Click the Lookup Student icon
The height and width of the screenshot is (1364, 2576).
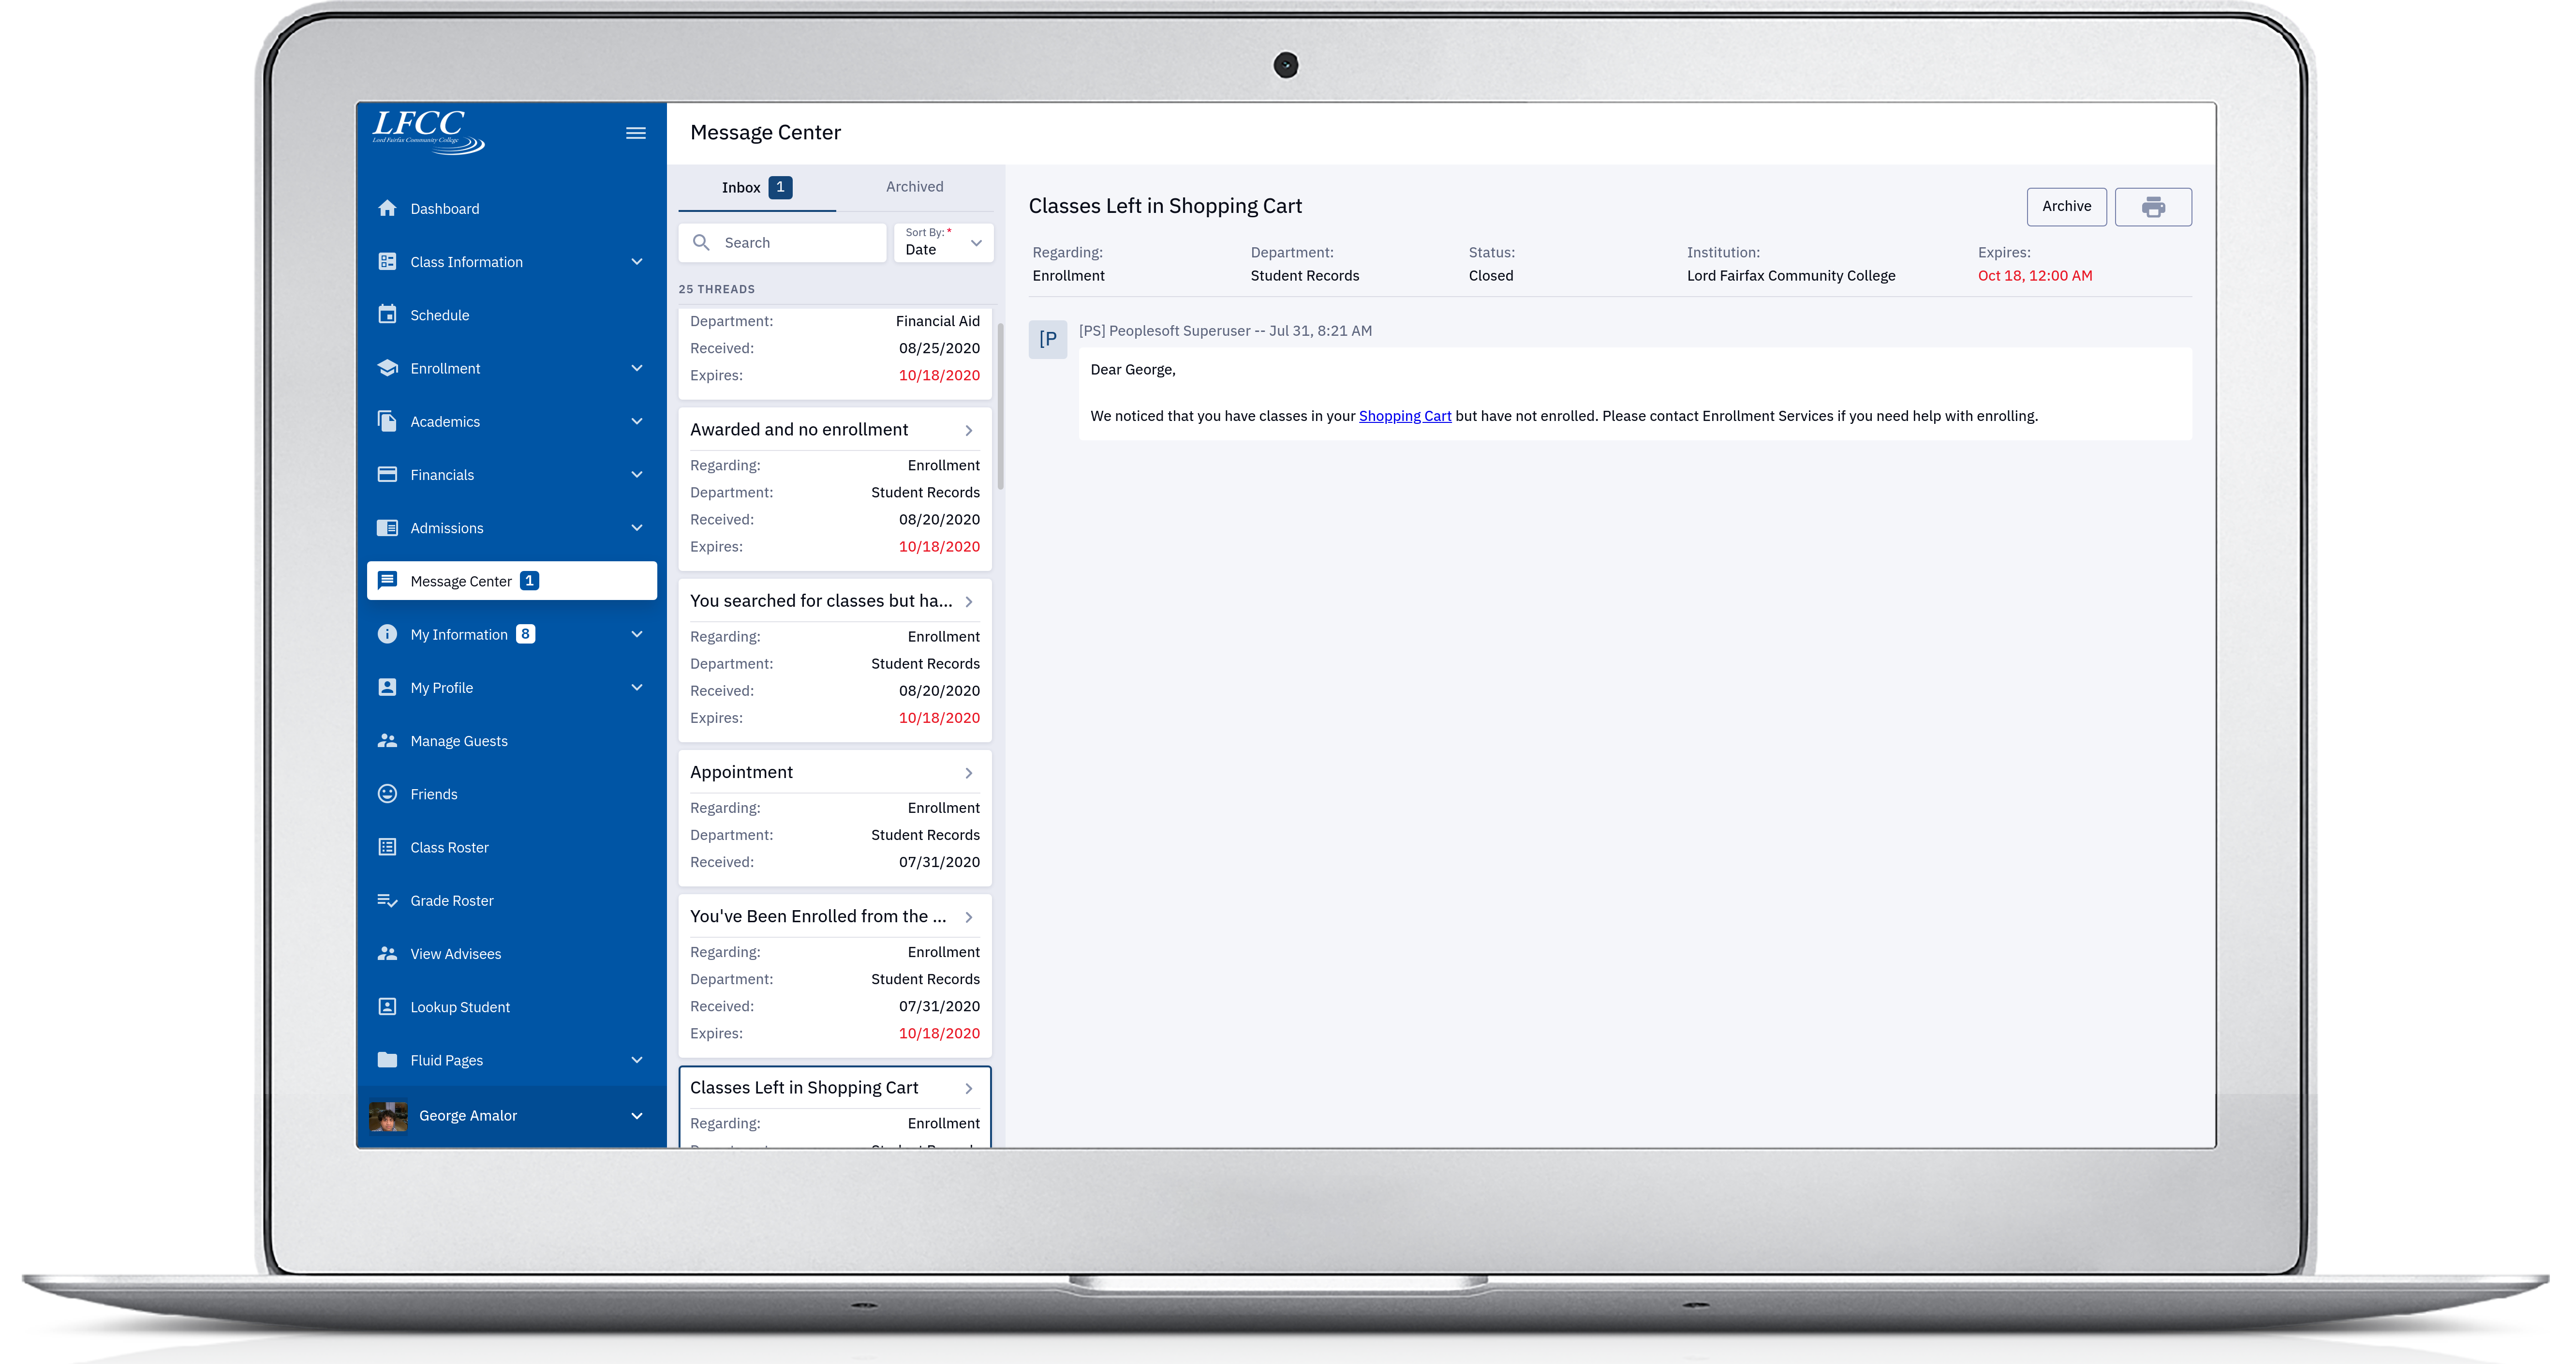coord(387,1007)
